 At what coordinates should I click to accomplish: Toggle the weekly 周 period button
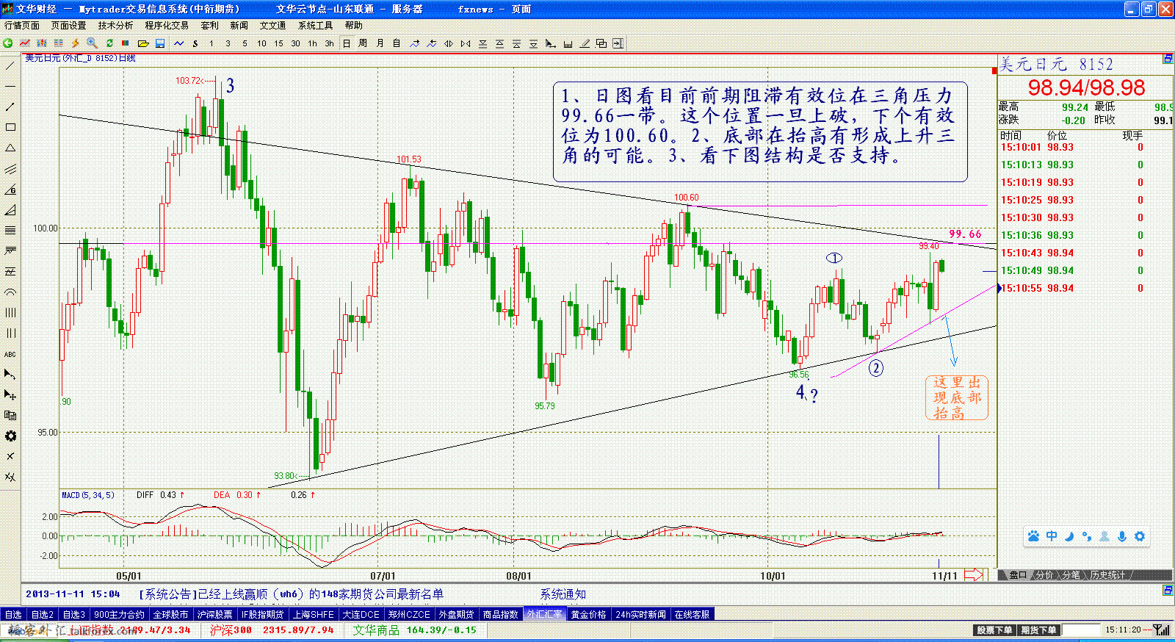click(x=363, y=43)
